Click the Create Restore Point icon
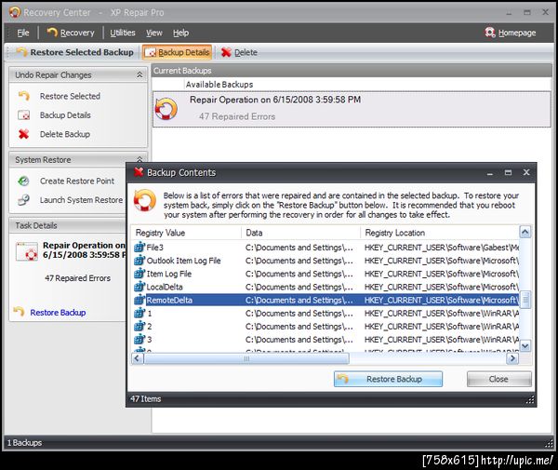The image size is (558, 470). [24, 181]
